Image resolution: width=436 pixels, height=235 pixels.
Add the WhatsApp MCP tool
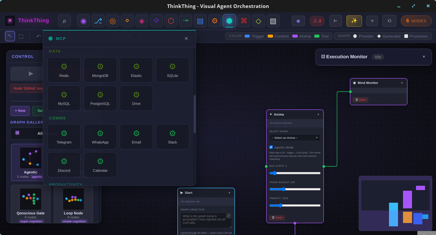[x=100, y=137]
